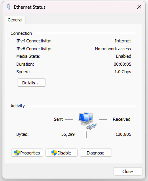The width and height of the screenshot is (148, 181).
Task: Close the Ethernet Status window via X
Action: 139,7
